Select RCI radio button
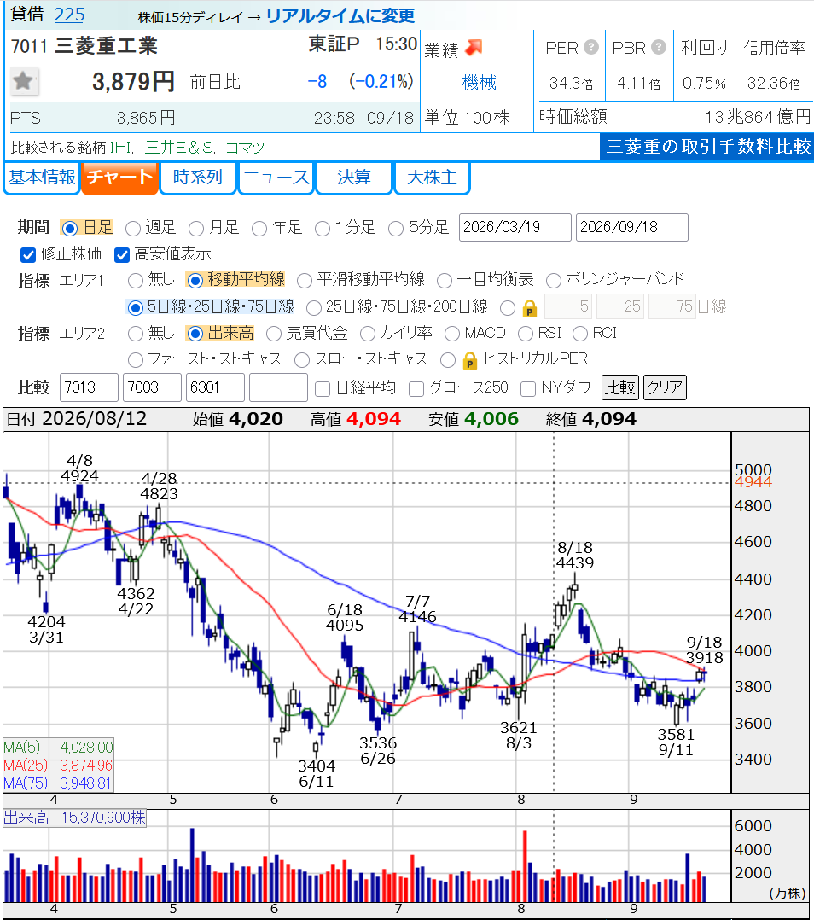The image size is (814, 920). point(580,334)
